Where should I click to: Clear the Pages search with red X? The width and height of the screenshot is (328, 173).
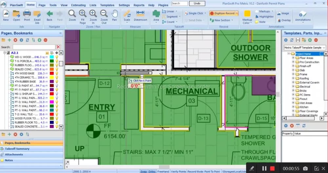click(58, 47)
